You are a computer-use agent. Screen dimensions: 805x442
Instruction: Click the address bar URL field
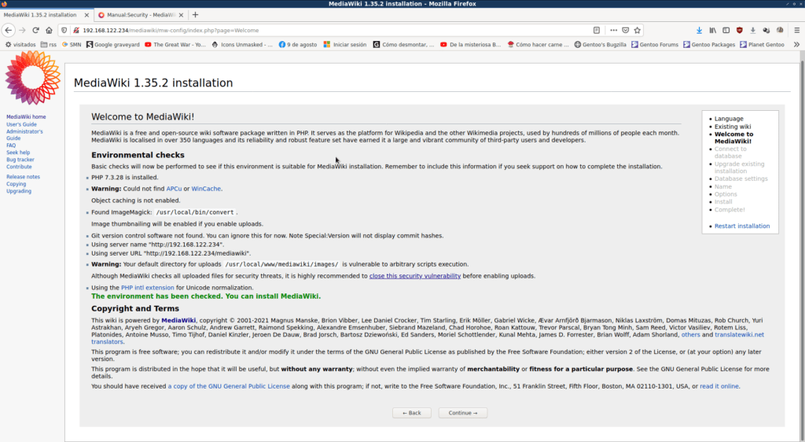[333, 31]
